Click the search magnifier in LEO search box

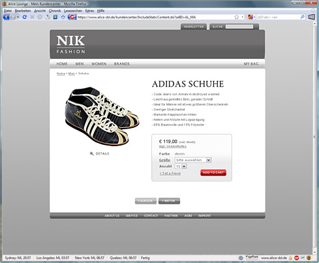tap(303, 17)
